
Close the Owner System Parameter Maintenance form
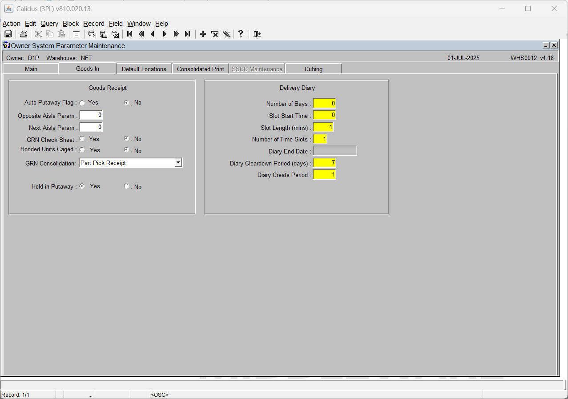tap(554, 45)
